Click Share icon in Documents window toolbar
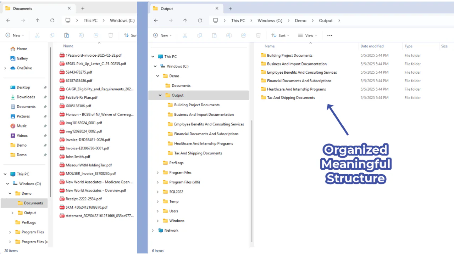454x255 pixels. (96, 35)
